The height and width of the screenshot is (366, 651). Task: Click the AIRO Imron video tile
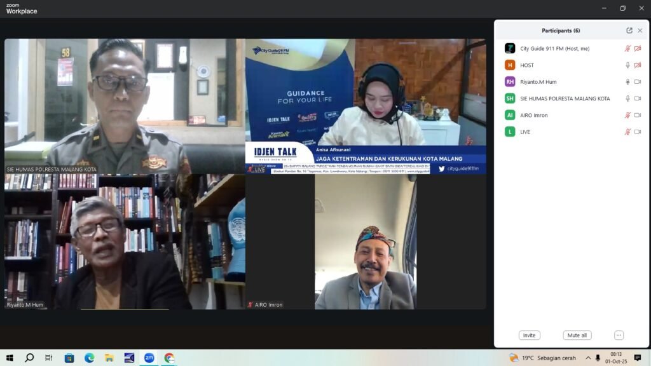pos(366,242)
